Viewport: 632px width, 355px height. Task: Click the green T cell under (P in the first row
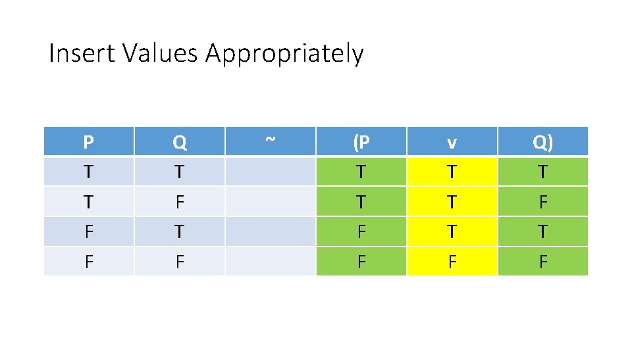click(x=361, y=172)
